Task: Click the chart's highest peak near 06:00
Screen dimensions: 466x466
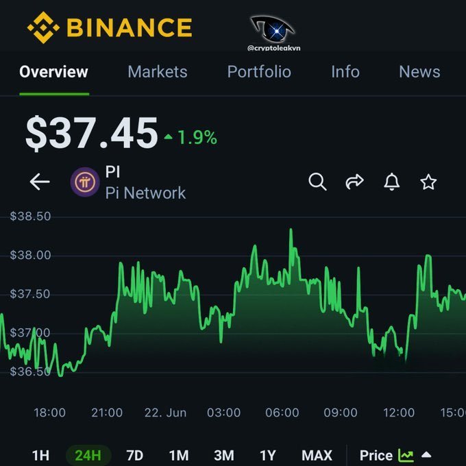Action: (291, 230)
